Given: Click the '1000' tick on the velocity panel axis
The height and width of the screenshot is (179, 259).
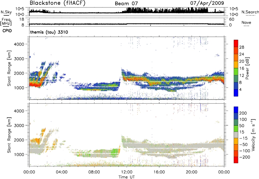Looking at the screenshot, I should 19,154.
